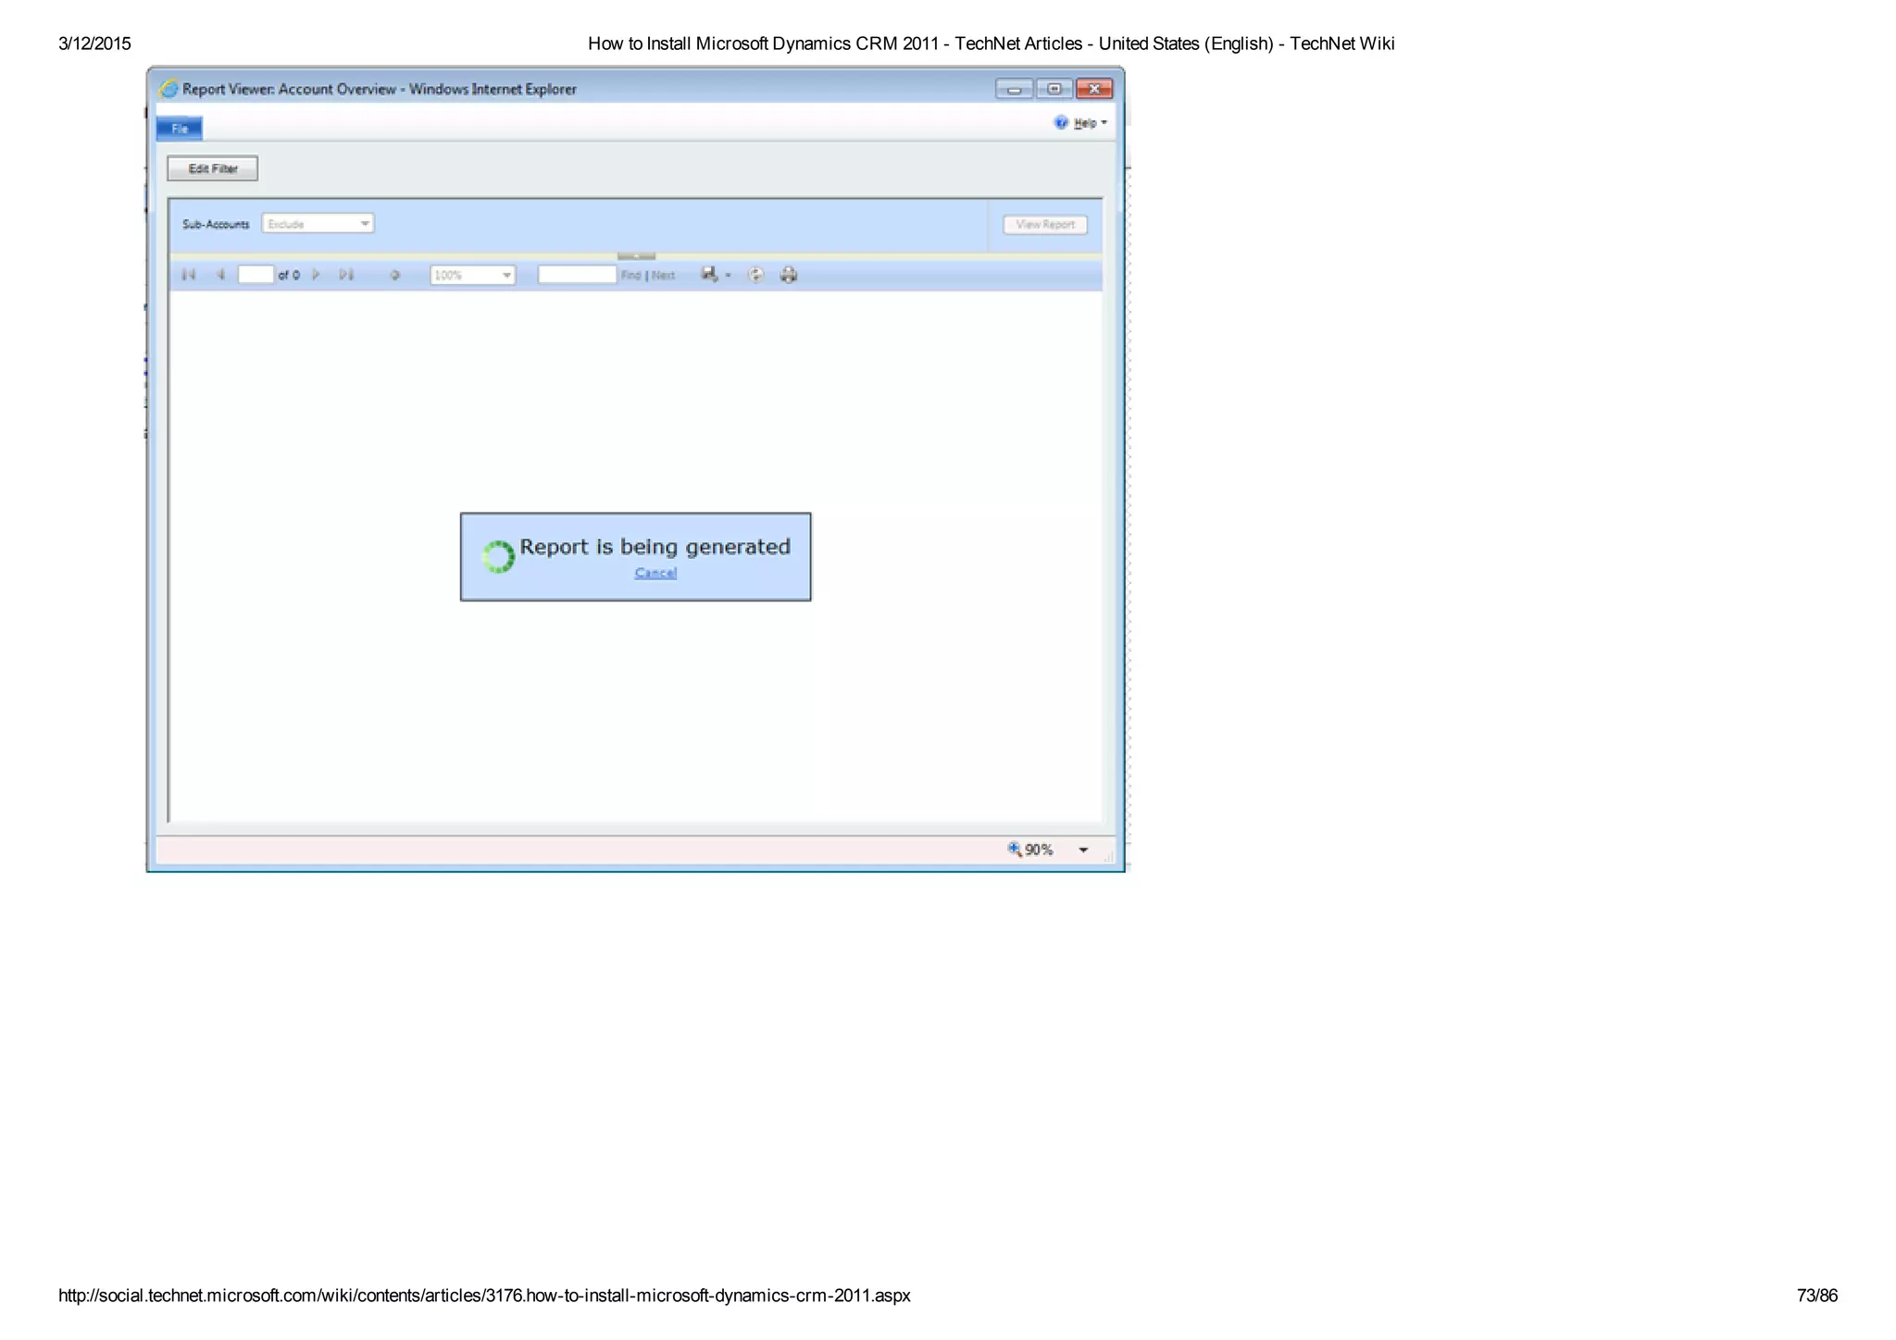Open the 100% report zoom dropdown
Image resolution: width=1896 pixels, height=1340 pixels.
(472, 275)
